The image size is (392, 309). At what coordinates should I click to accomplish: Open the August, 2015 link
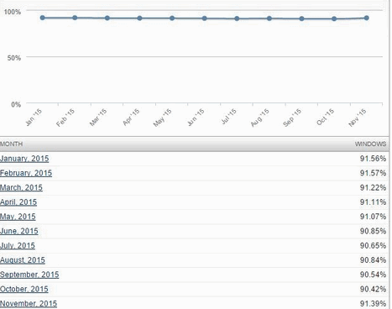pos(23,260)
